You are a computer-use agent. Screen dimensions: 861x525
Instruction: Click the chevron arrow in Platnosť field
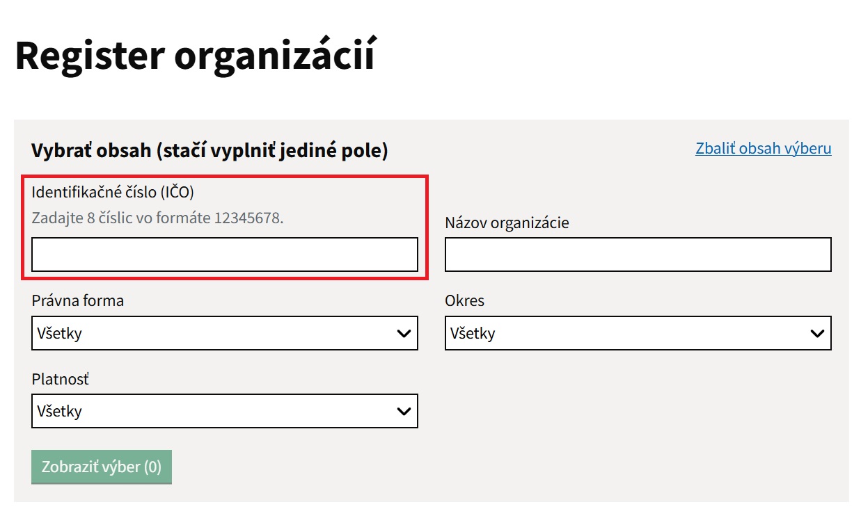pos(404,412)
